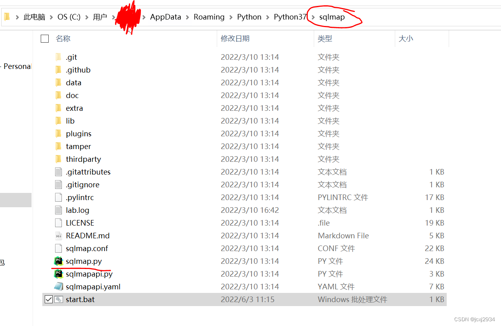This screenshot has height=326, width=501.
Task: Open the sqlmap.py file with PyCharm icon
Action: [x=58, y=261]
